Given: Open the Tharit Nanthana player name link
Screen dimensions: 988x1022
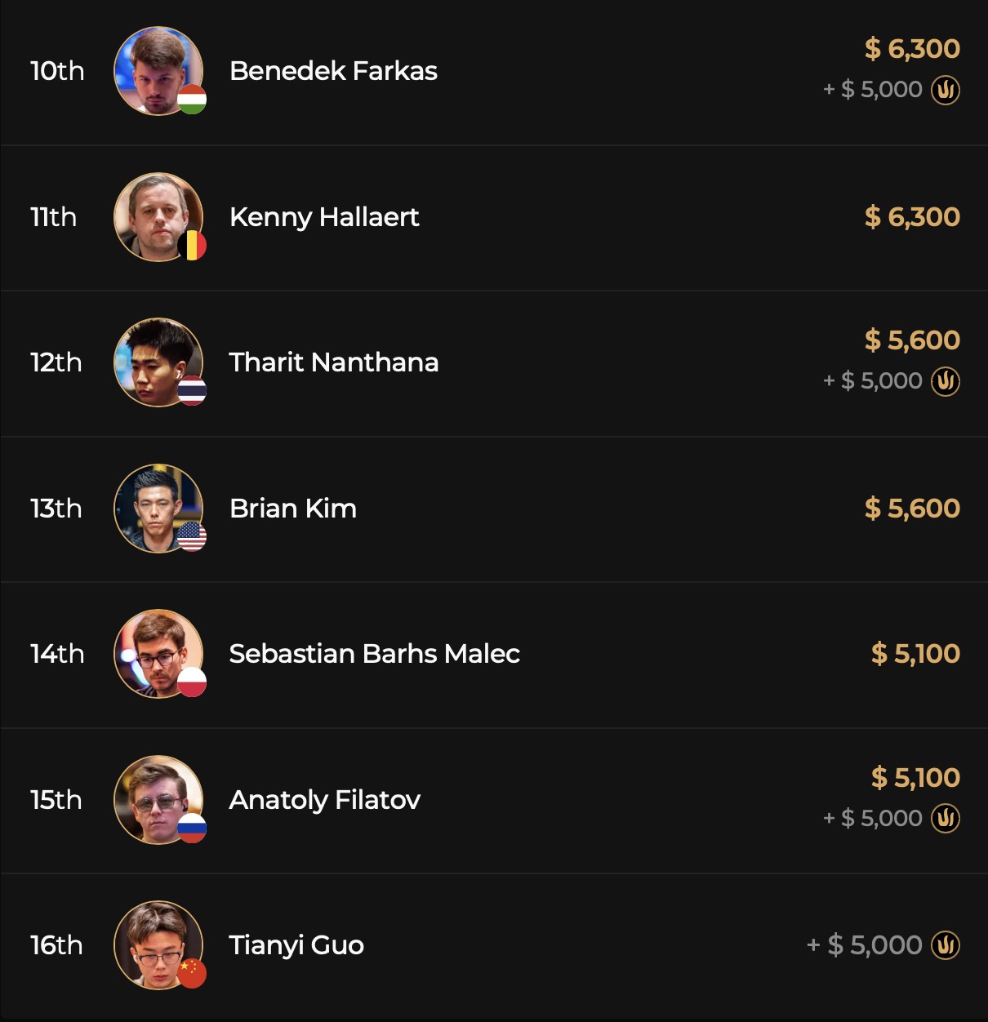Looking at the screenshot, I should click(x=334, y=362).
